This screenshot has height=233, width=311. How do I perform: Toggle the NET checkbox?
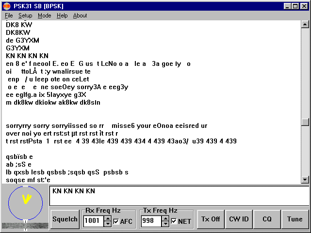pos(174,221)
